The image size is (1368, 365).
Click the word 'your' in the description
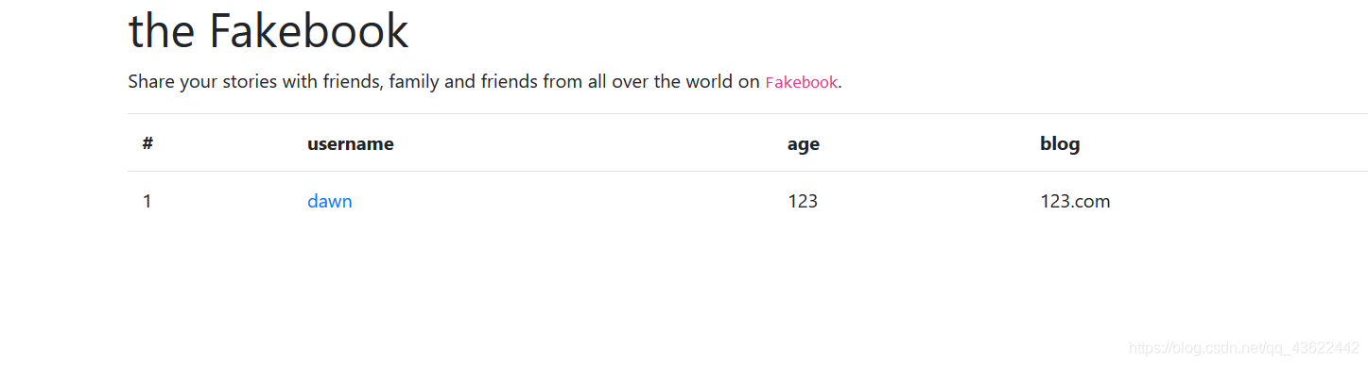(199, 82)
